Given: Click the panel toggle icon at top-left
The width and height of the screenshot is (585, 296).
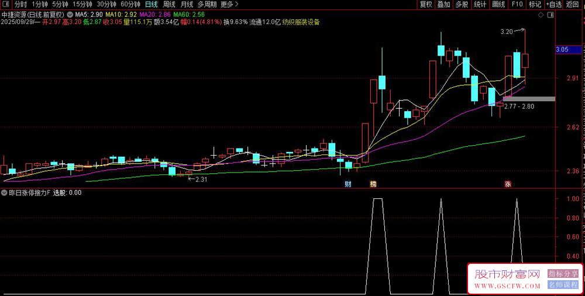Looking at the screenshot, I should coord(6,4).
